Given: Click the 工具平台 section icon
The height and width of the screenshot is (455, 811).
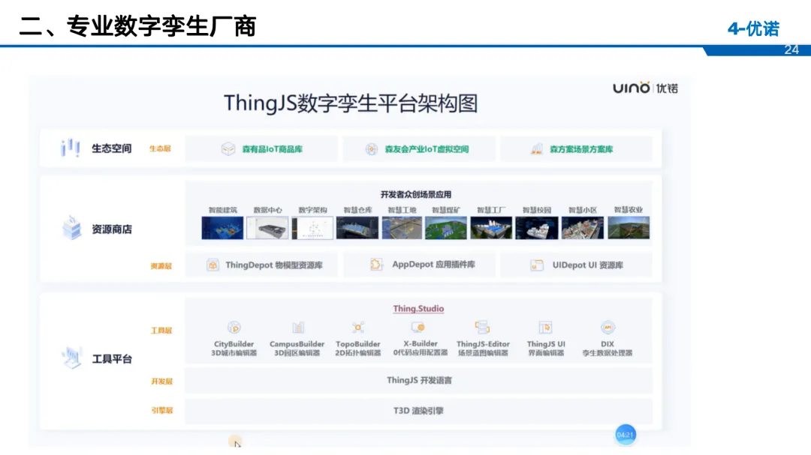Looking at the screenshot, I should pos(72,358).
